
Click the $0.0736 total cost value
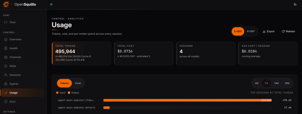[x=125, y=51]
